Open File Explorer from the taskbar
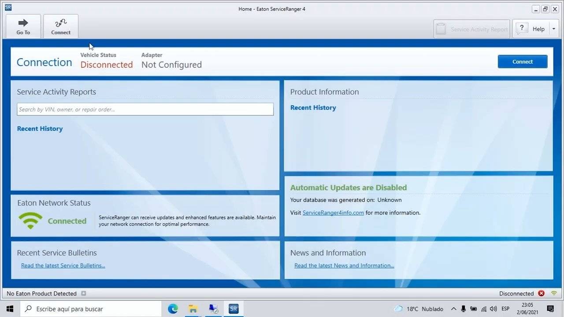This screenshot has width=564, height=317. 193,309
